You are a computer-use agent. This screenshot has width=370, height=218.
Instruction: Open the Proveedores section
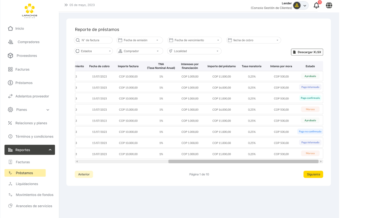27,56
